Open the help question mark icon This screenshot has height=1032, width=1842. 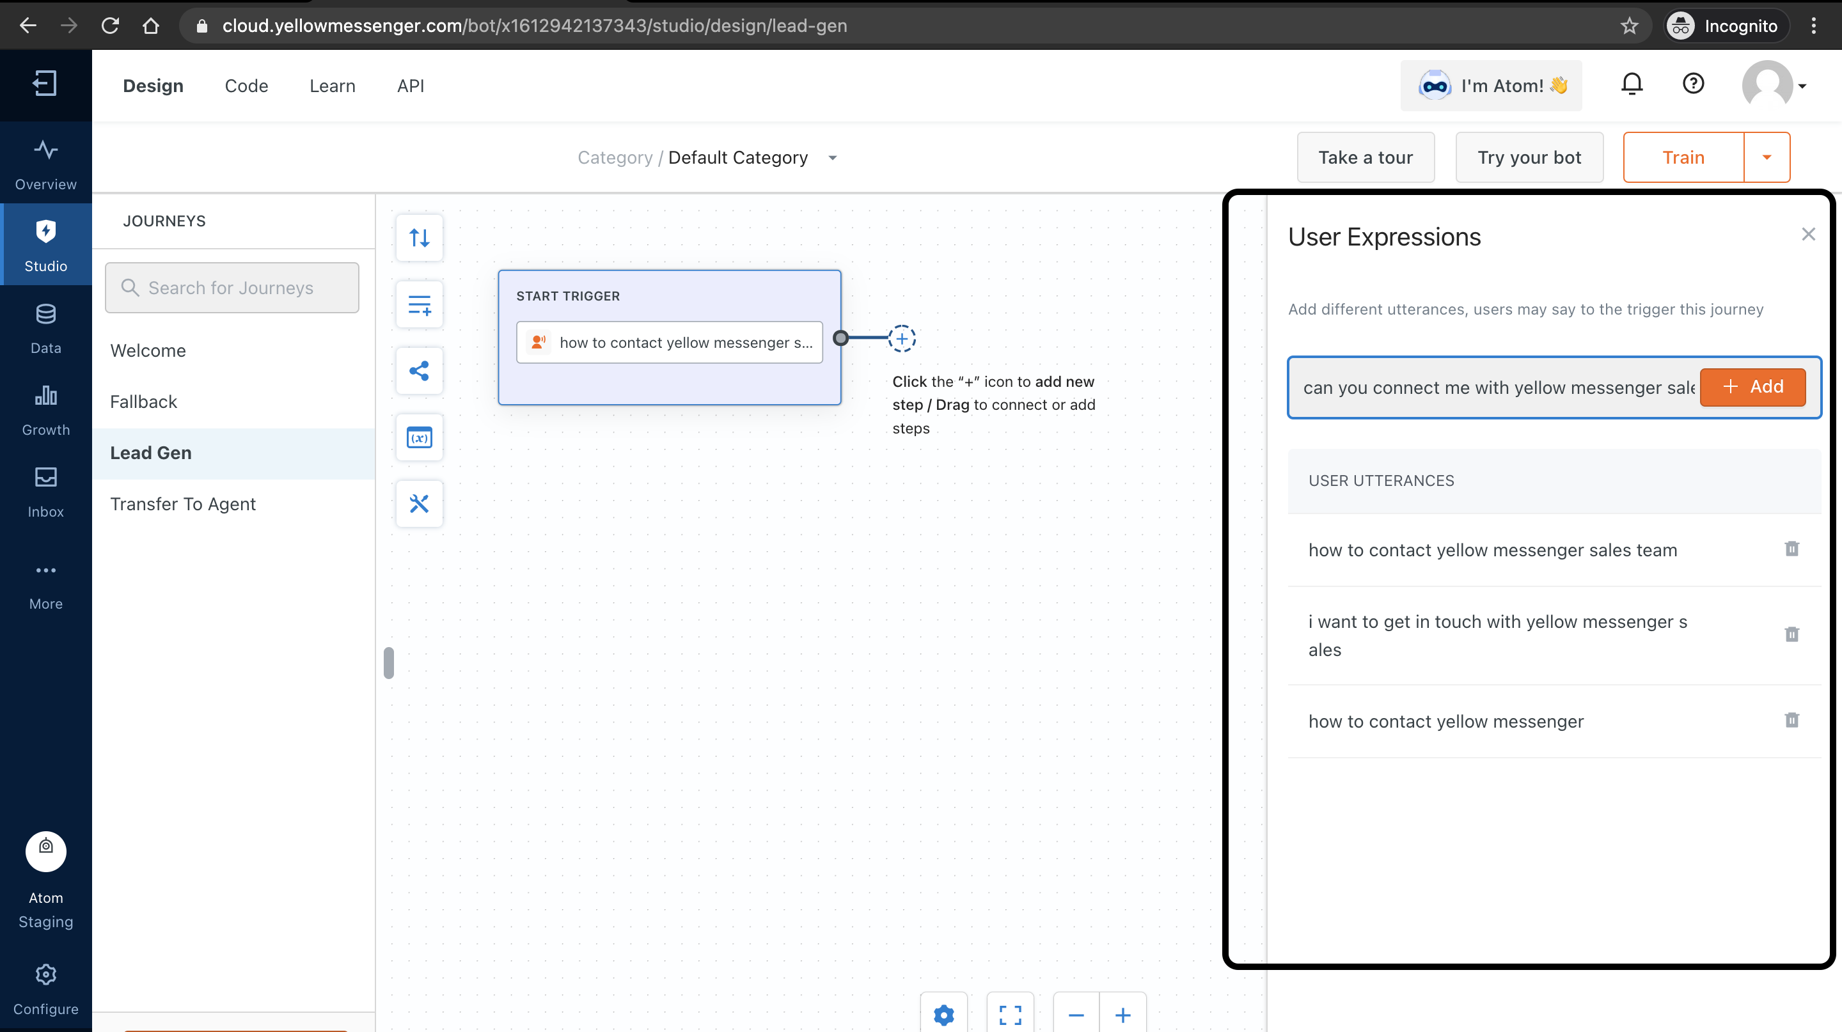(1692, 84)
